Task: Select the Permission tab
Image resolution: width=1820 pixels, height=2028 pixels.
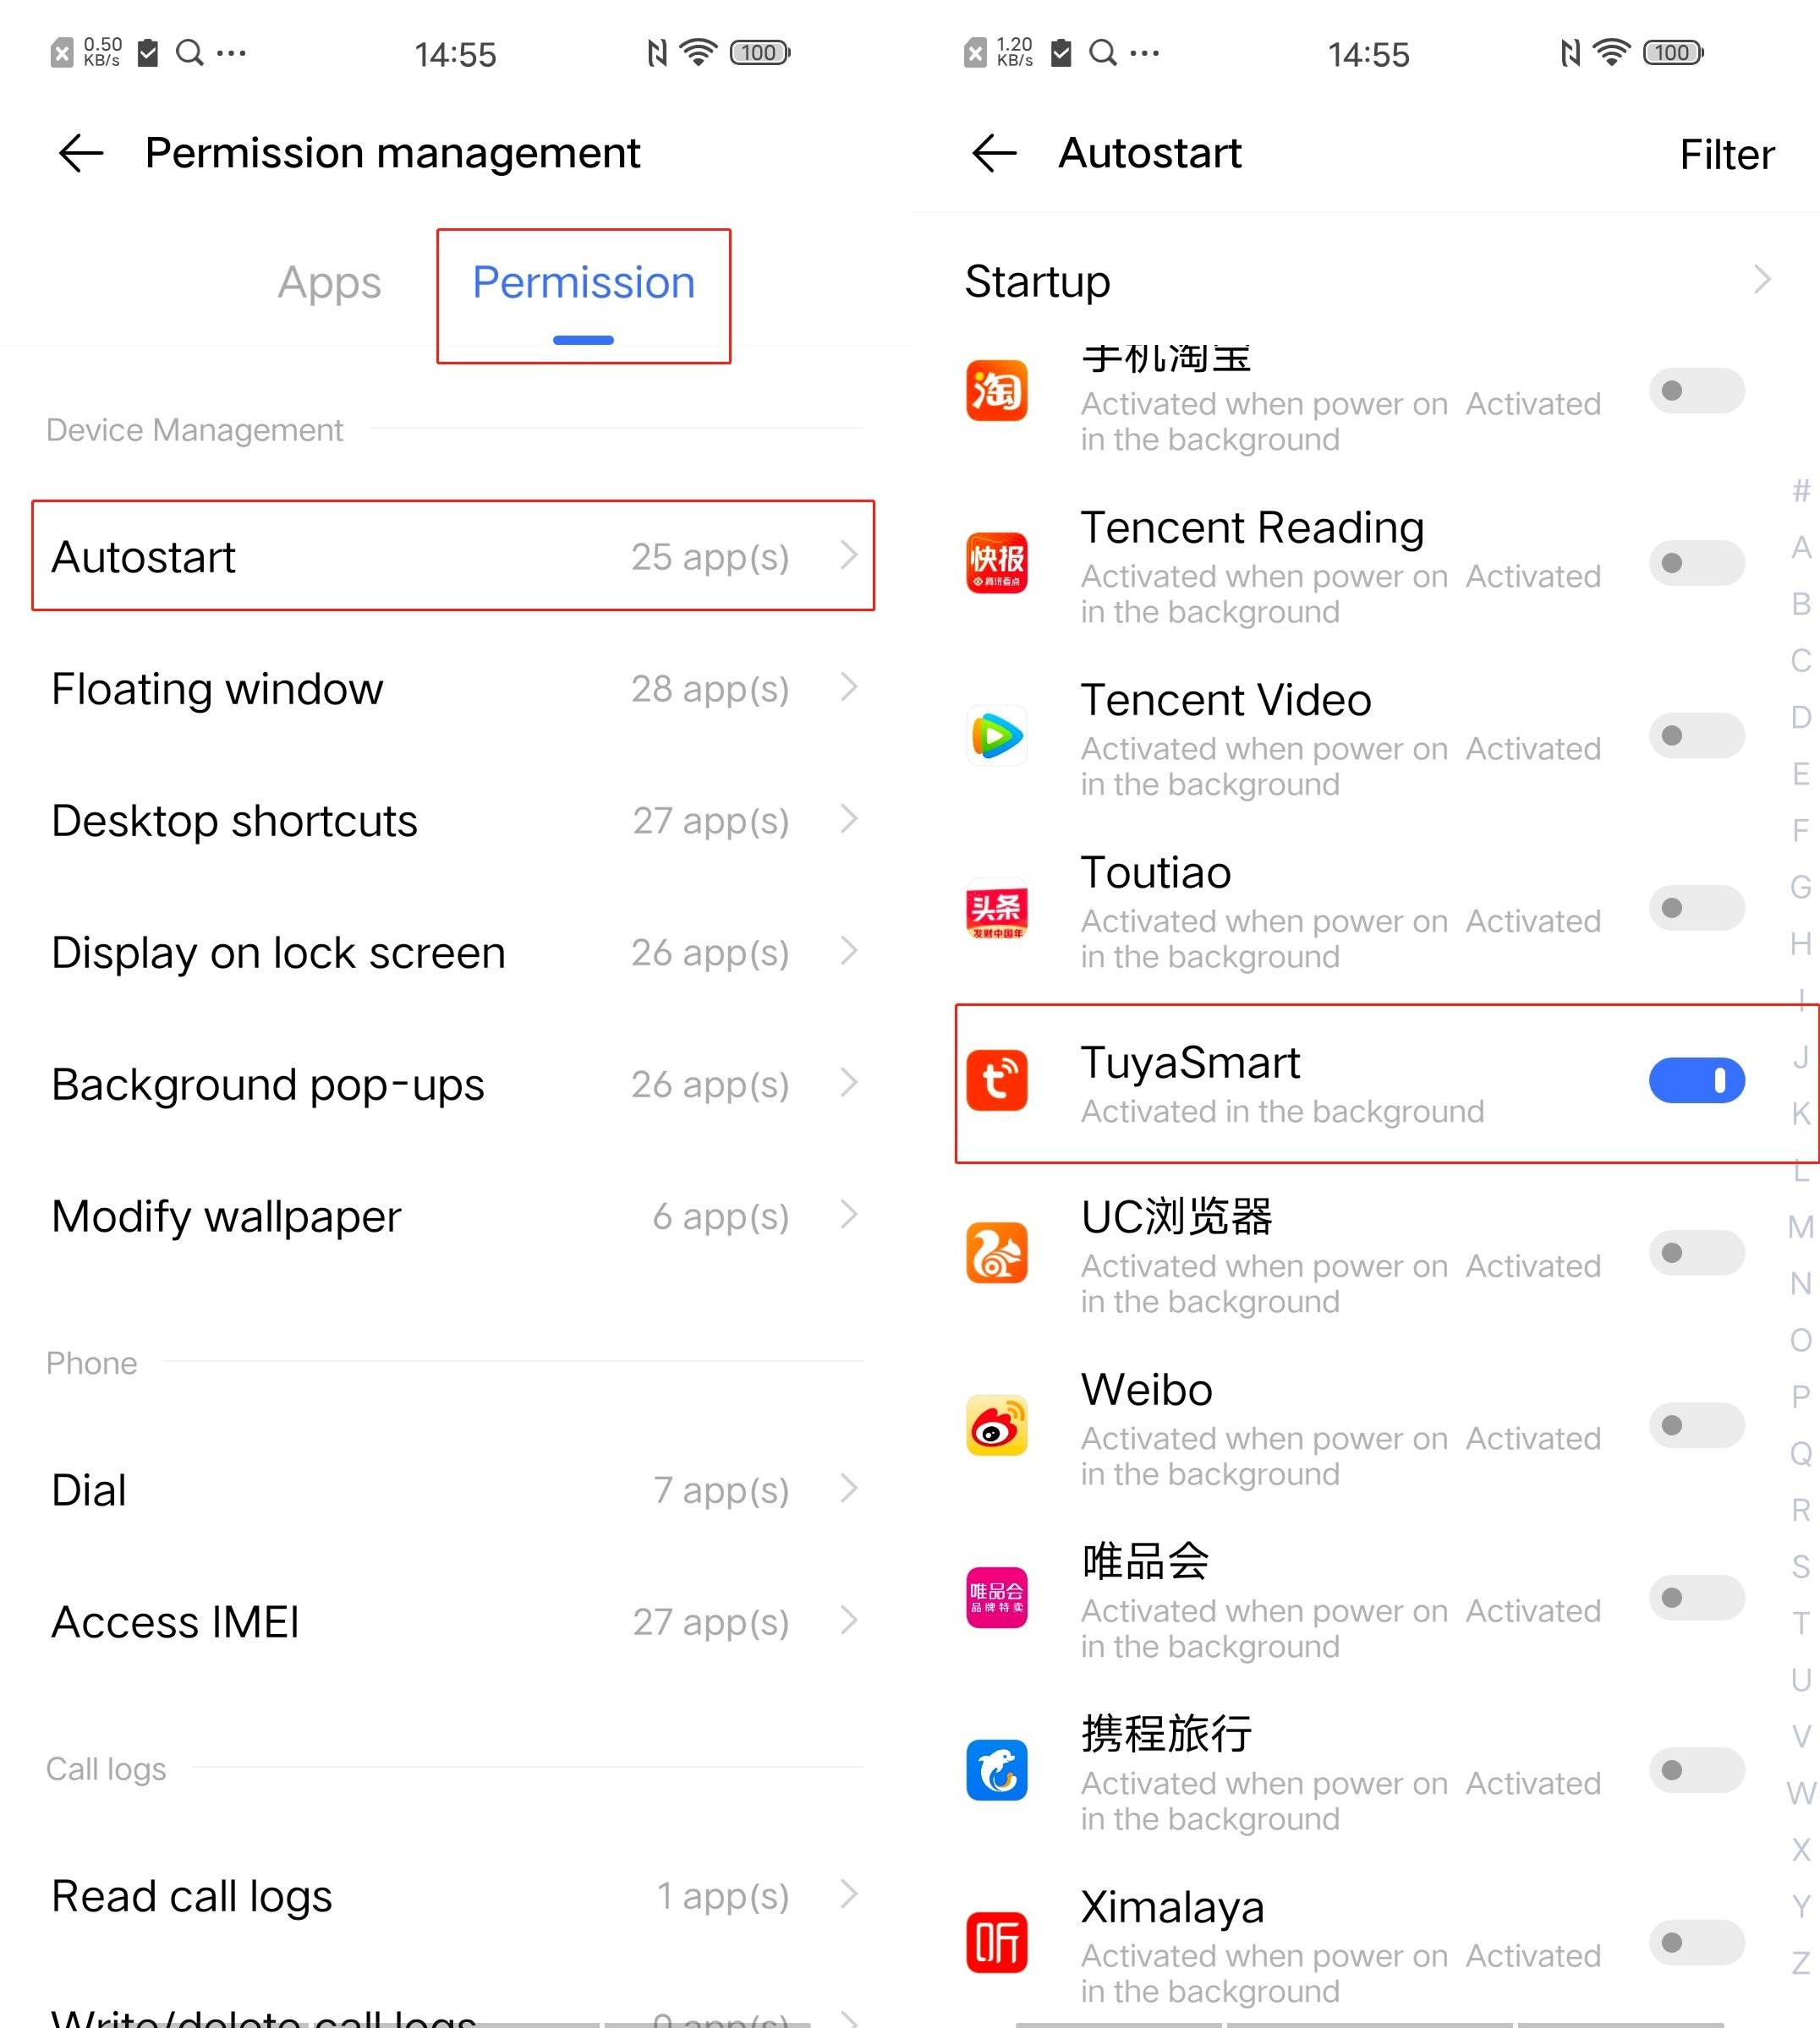Action: click(583, 283)
